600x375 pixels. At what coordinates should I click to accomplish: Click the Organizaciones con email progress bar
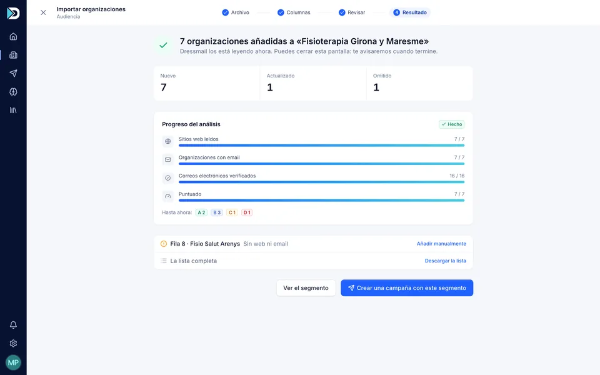click(321, 164)
